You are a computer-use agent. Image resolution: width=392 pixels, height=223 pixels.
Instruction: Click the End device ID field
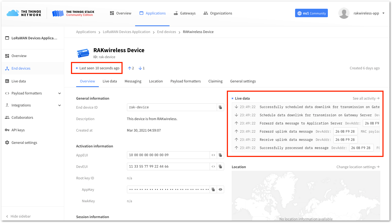[x=172, y=107]
